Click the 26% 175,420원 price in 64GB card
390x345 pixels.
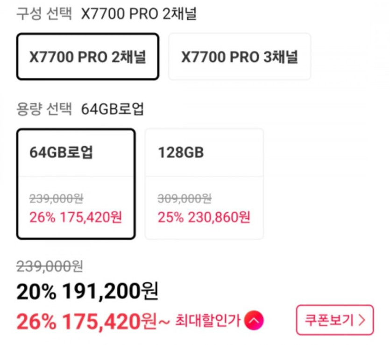(x=76, y=217)
